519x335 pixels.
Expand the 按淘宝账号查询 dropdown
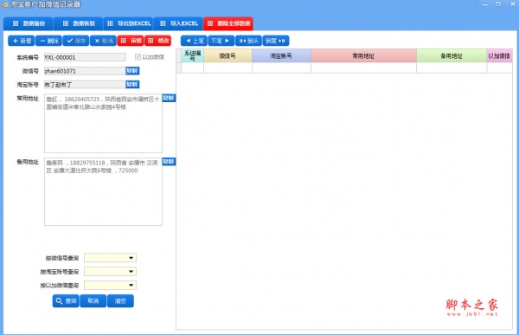coord(131,272)
